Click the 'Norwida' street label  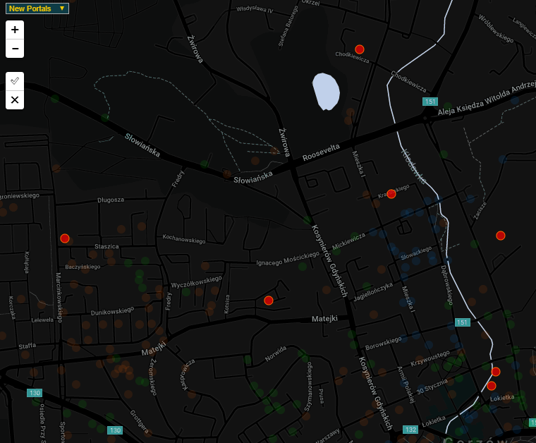[276, 354]
